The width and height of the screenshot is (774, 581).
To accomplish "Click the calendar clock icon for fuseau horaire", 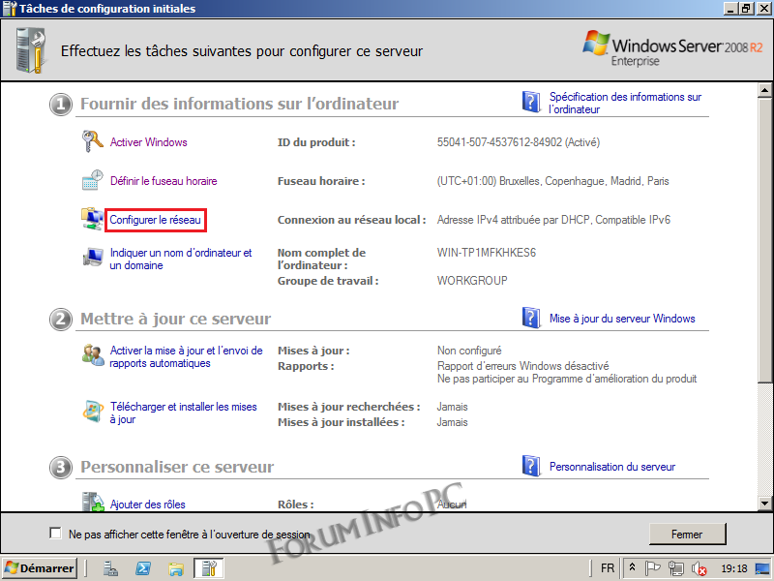I will (x=92, y=180).
